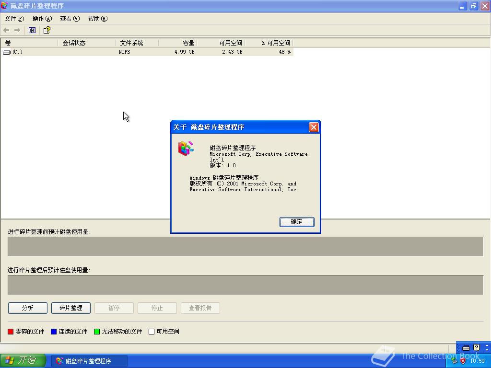The width and height of the screenshot is (491, 368).
Task: Restore down the main defragmenter window
Action: click(x=474, y=6)
